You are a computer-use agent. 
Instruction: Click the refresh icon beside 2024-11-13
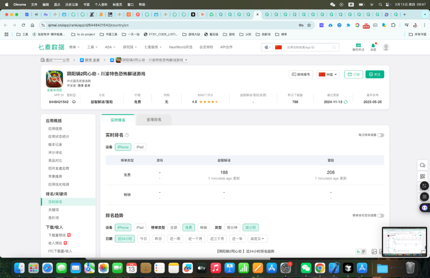pos(346,102)
